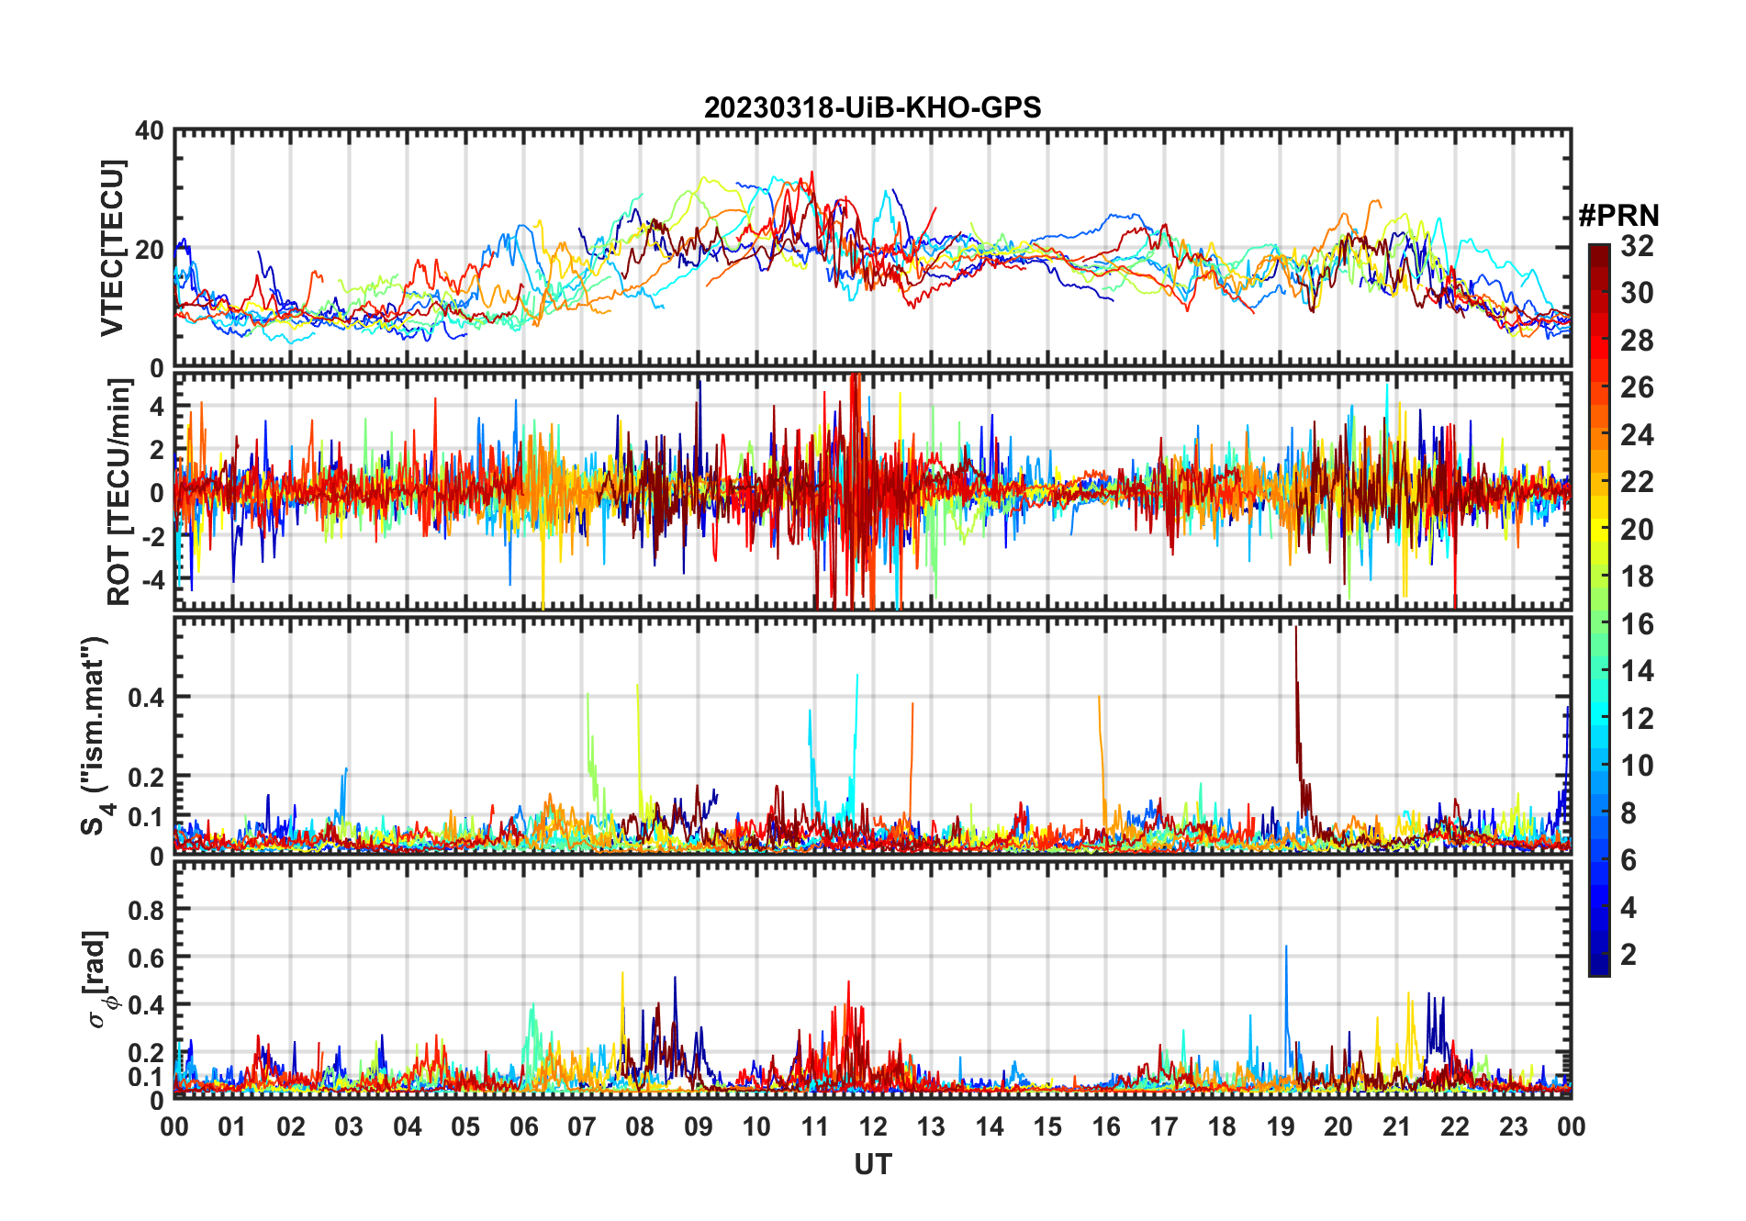Click colorbar tick label 8
Image resolution: width=1746 pixels, height=1221 pixels.
[1628, 812]
